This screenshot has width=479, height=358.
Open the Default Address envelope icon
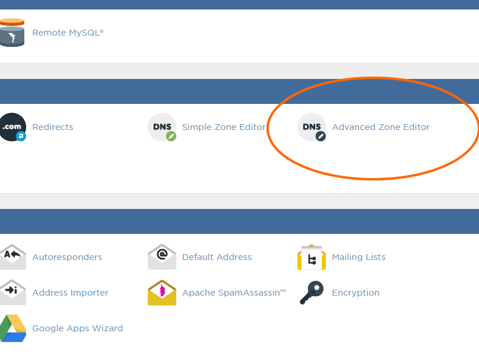tap(162, 257)
